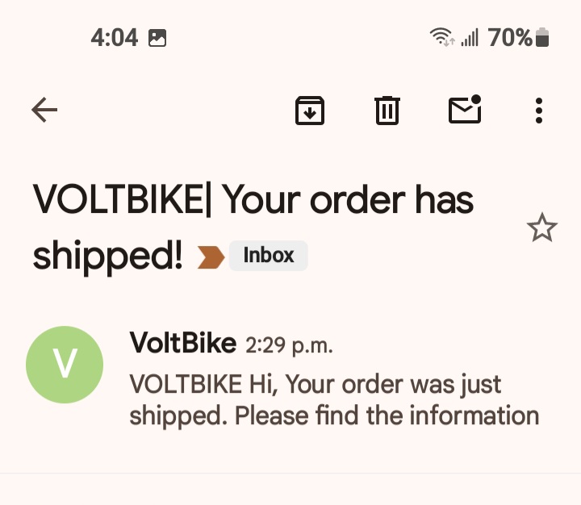The width and height of the screenshot is (581, 505).
Task: Tap the Wi-Fi status icon
Action: click(442, 37)
